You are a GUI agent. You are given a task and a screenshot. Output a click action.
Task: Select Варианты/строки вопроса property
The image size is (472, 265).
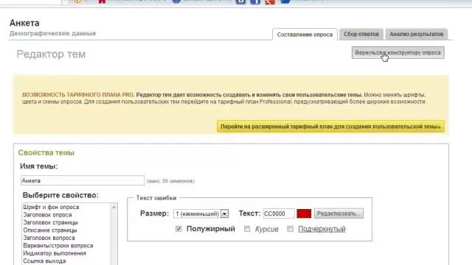coord(58,245)
